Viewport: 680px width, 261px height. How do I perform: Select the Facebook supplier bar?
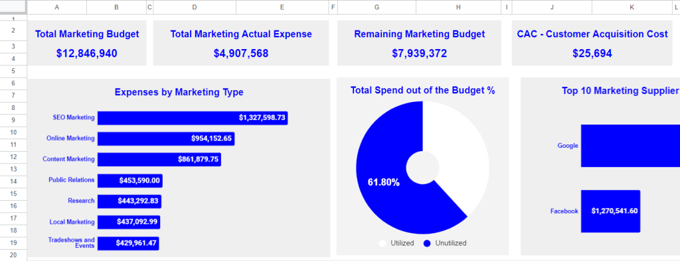click(x=611, y=211)
